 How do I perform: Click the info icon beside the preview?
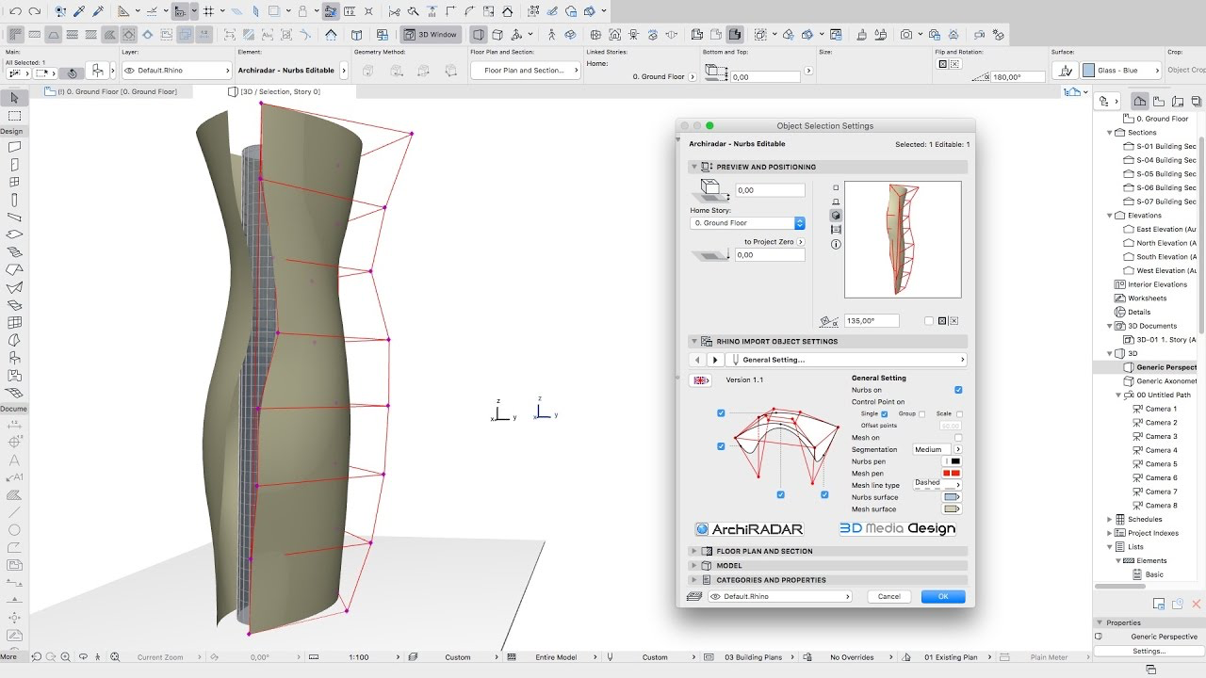click(x=836, y=244)
